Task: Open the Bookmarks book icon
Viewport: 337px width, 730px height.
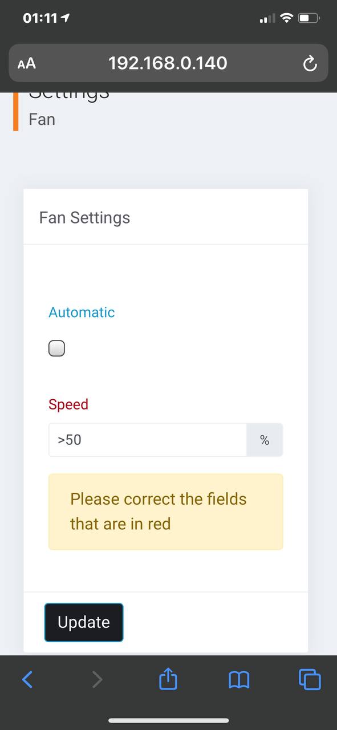Action: (239, 679)
